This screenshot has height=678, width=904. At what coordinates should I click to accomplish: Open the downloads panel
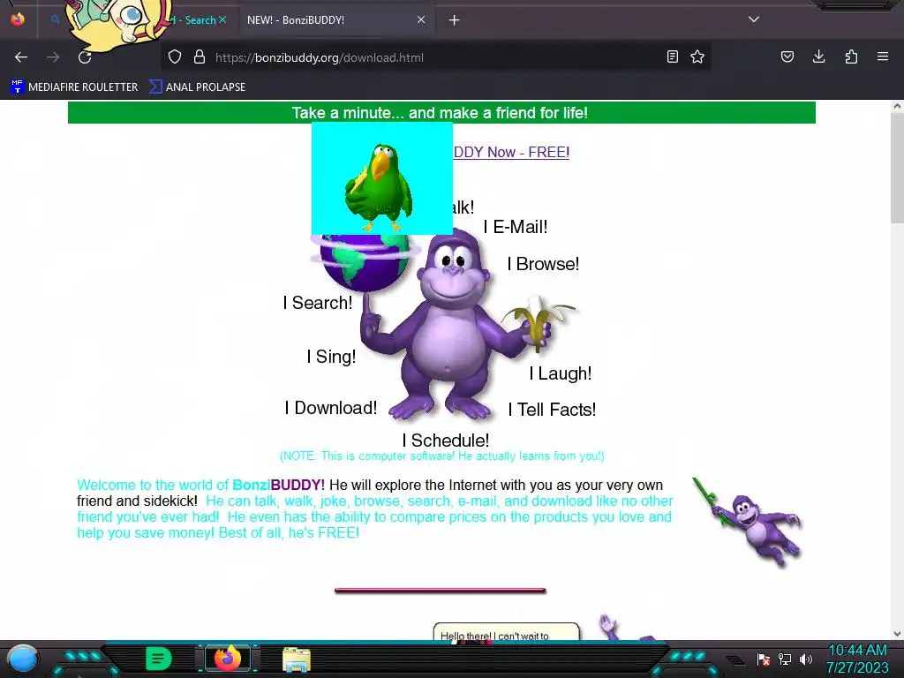pos(818,56)
